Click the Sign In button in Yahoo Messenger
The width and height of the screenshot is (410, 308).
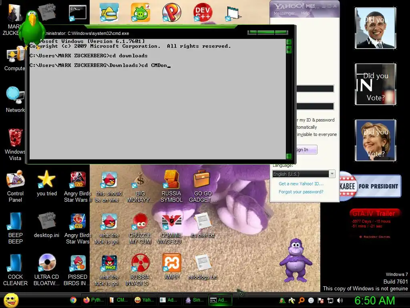pyautogui.click(x=307, y=150)
